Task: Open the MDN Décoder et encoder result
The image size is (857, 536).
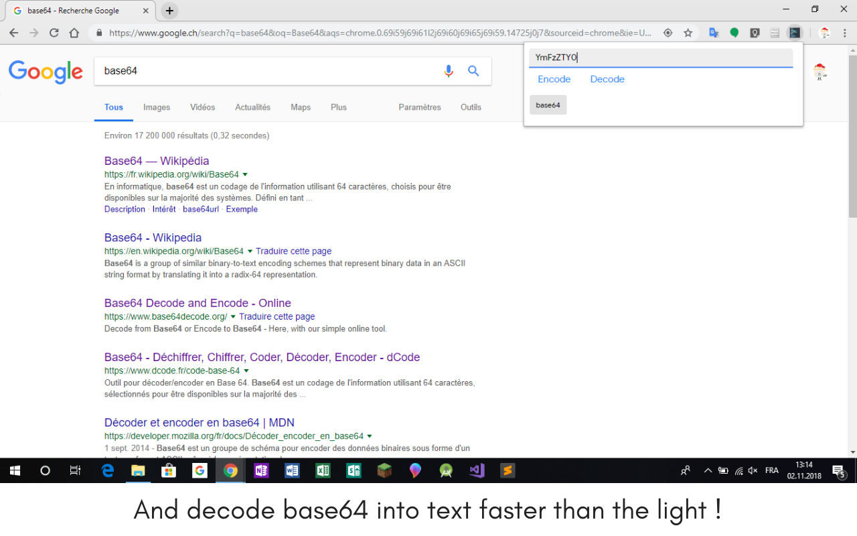Action: click(x=200, y=423)
